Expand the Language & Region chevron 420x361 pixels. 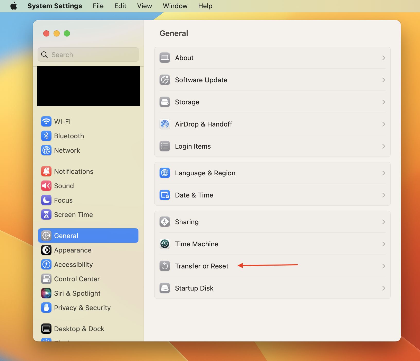pyautogui.click(x=384, y=173)
